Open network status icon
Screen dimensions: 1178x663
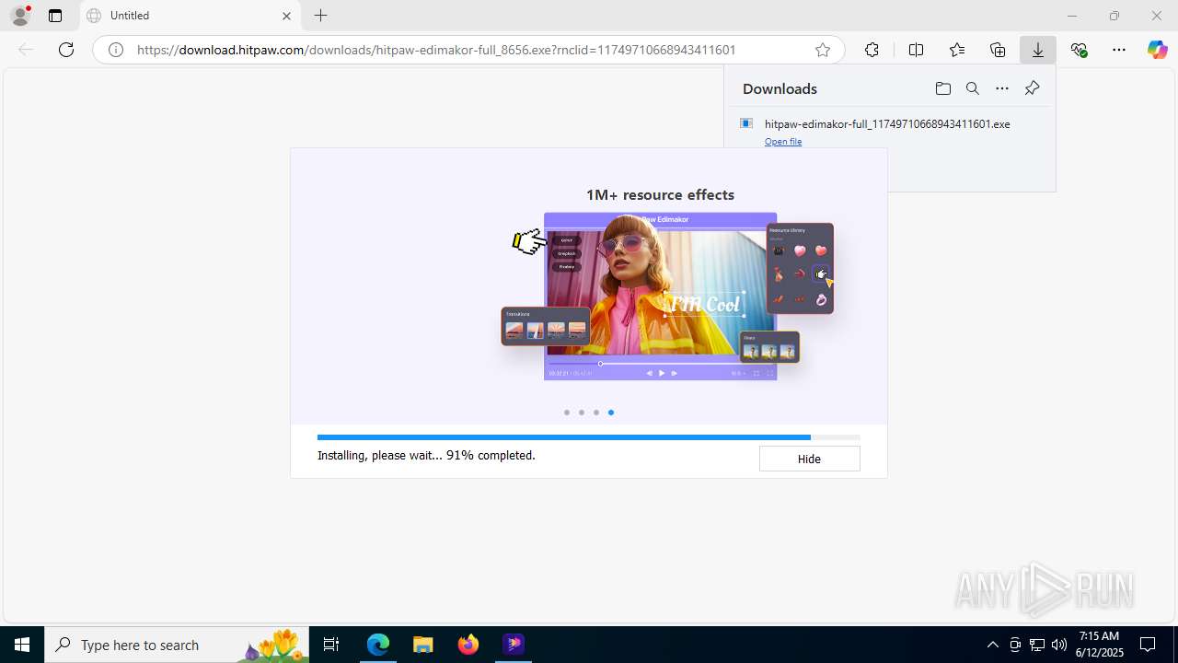pos(1037,645)
